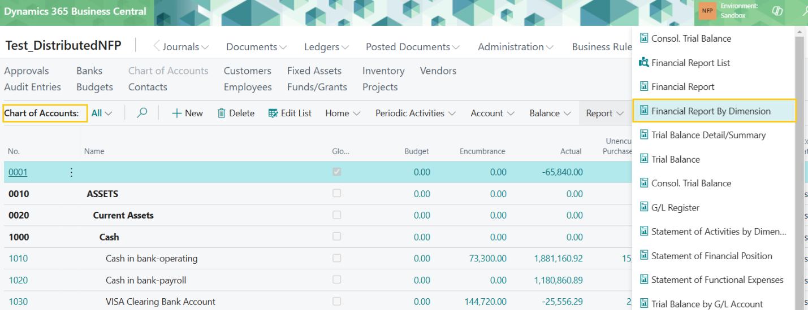
Task: Click the left chevron before Journals
Action: coord(157,46)
